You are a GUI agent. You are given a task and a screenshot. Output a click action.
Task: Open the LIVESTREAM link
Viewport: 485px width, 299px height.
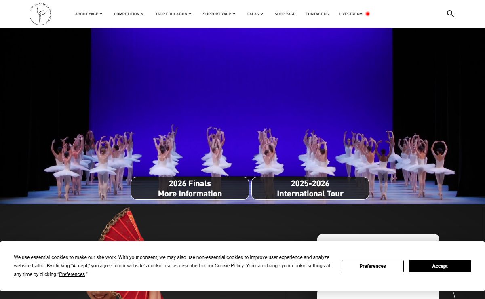point(351,14)
